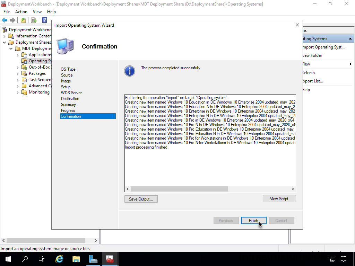Launch Internet Explorer from the taskbar
Screen dimensions: 355x266
(x=59, y=259)
